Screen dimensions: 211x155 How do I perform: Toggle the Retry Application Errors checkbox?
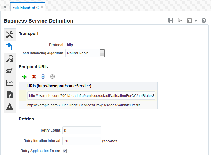[x=65, y=151]
